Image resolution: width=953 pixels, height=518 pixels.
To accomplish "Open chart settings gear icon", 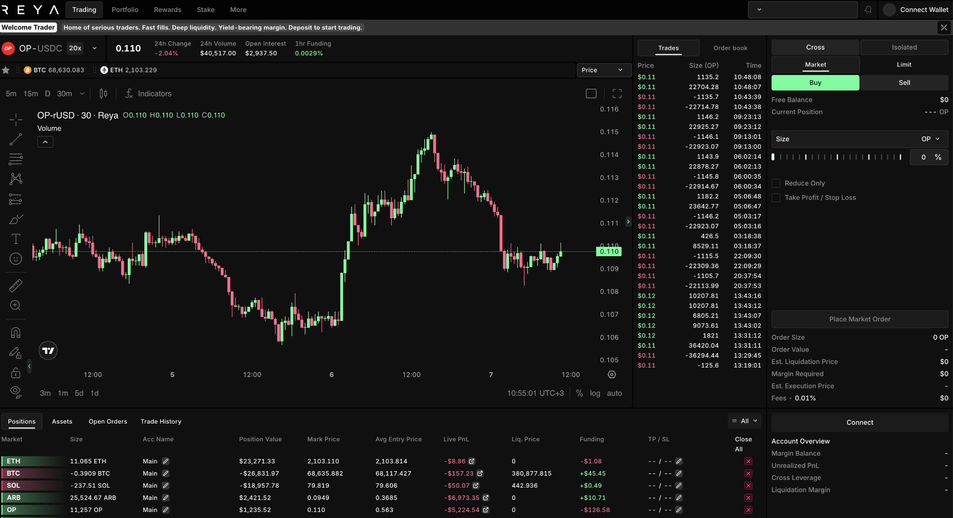I will 612,374.
